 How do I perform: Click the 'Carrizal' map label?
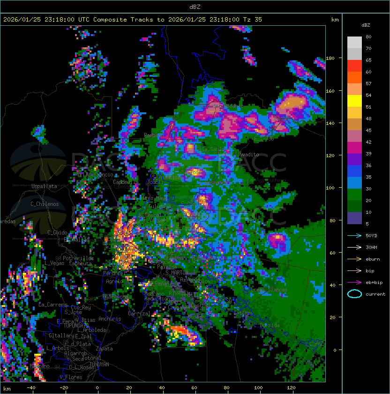click(x=139, y=314)
